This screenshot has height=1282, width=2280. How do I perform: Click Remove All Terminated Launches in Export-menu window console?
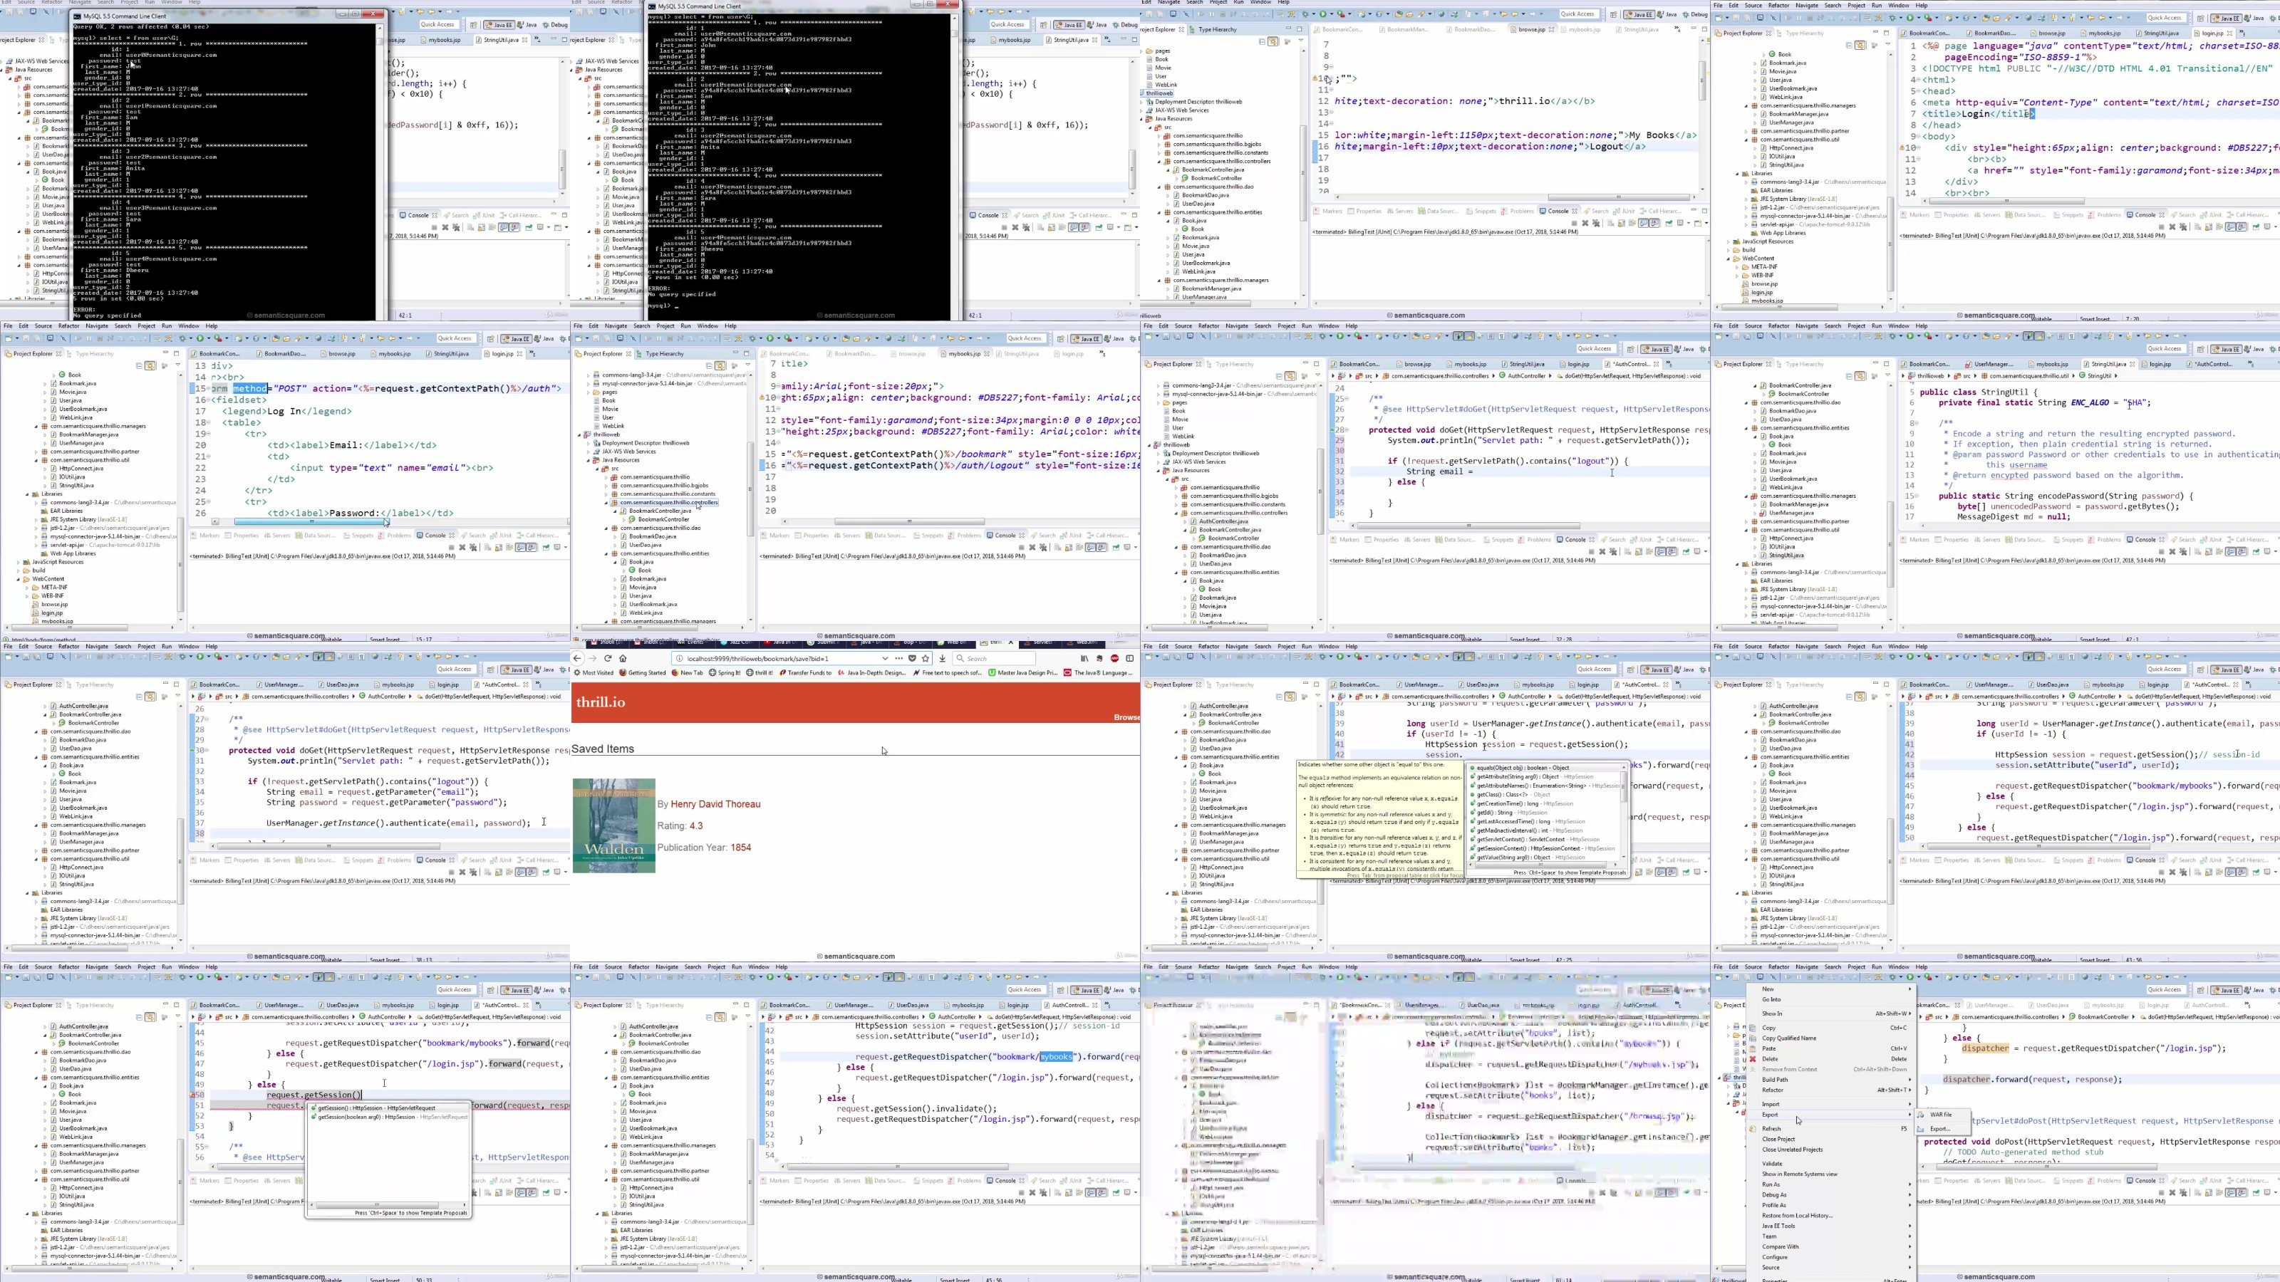(x=2184, y=1193)
